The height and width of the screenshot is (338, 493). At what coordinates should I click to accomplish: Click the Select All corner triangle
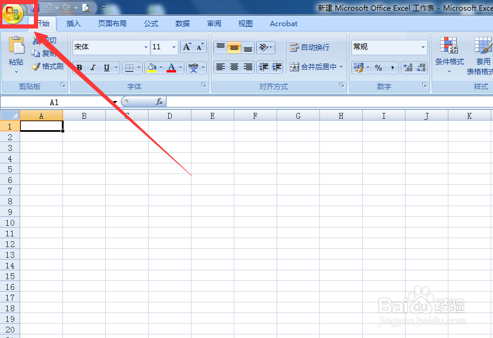coord(10,115)
